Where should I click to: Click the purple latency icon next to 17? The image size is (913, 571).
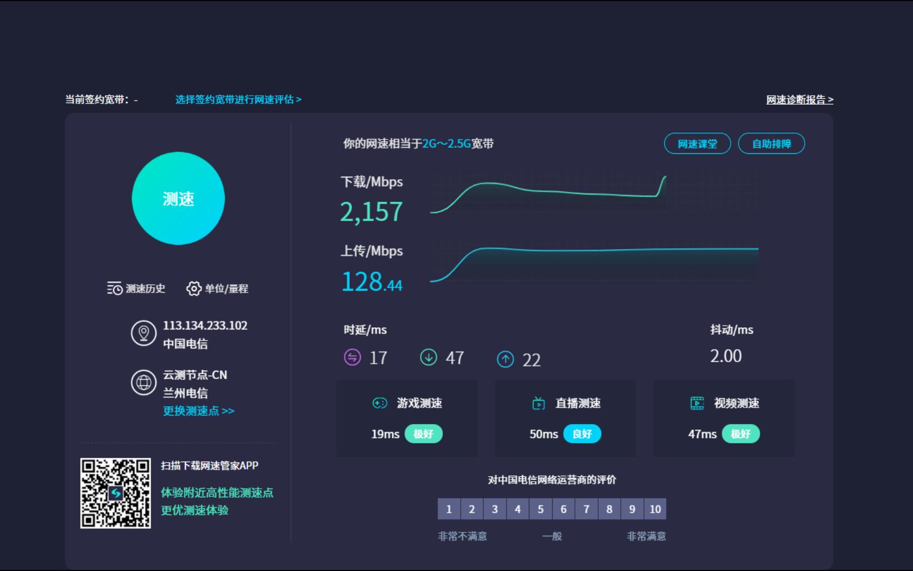(x=352, y=357)
